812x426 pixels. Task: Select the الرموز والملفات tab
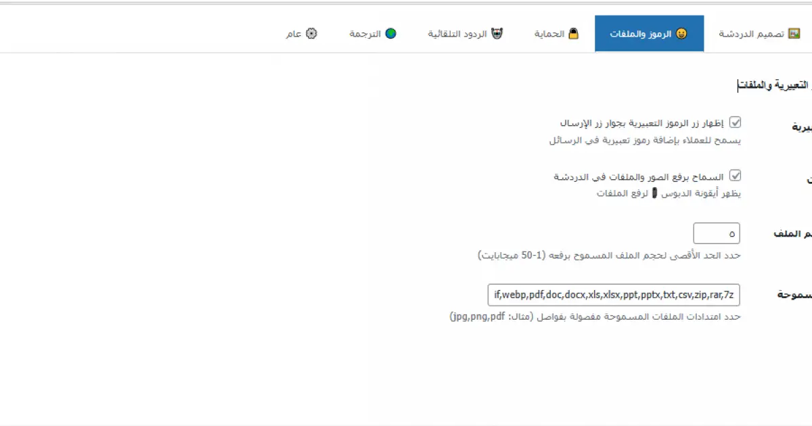pyautogui.click(x=649, y=34)
